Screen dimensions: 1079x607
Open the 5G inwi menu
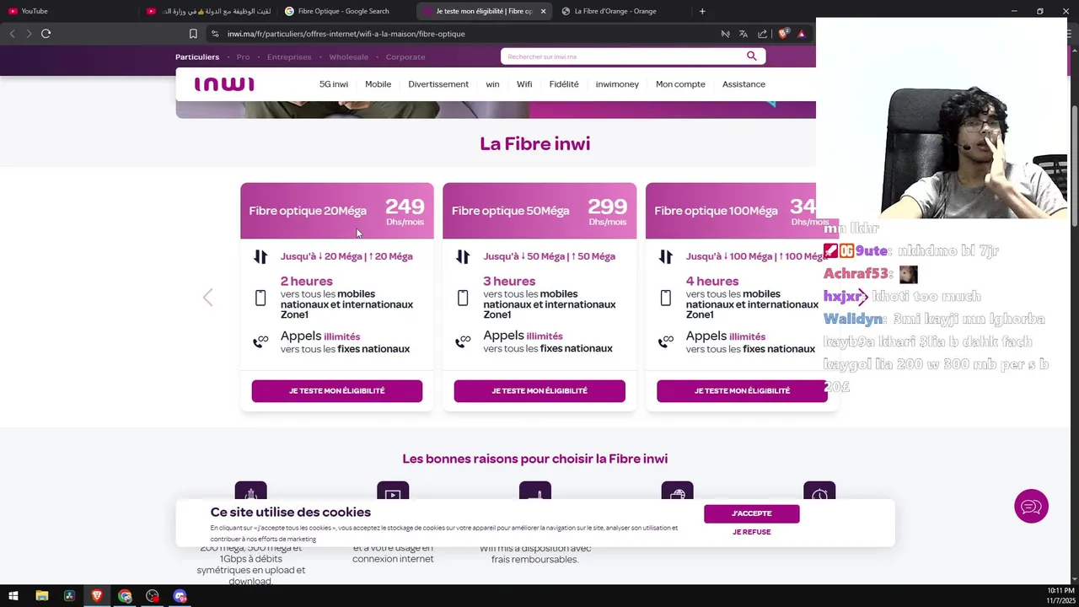coord(334,84)
